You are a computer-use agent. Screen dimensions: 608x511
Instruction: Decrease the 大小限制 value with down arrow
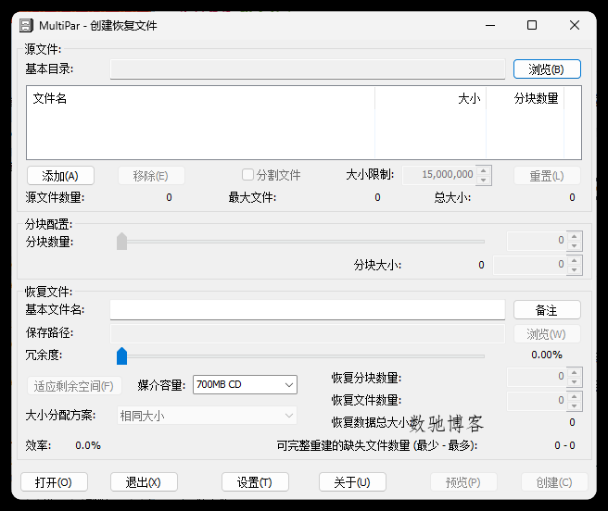(x=484, y=181)
